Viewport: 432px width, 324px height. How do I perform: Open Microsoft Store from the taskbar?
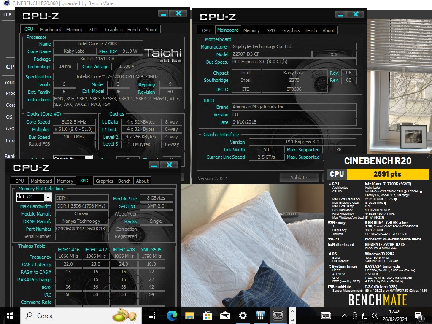point(207,316)
